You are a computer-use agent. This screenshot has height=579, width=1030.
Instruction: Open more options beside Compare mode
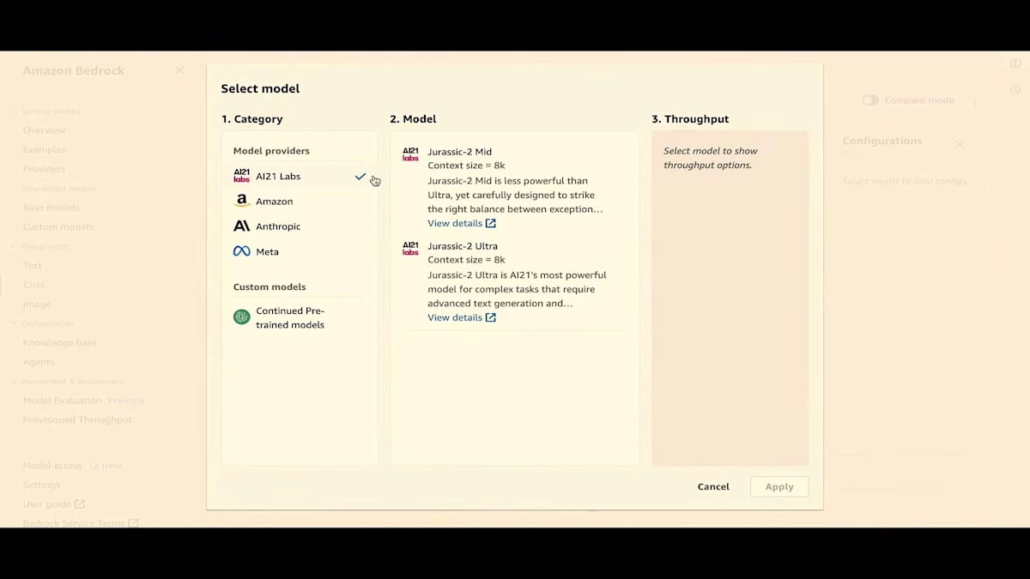tap(975, 102)
